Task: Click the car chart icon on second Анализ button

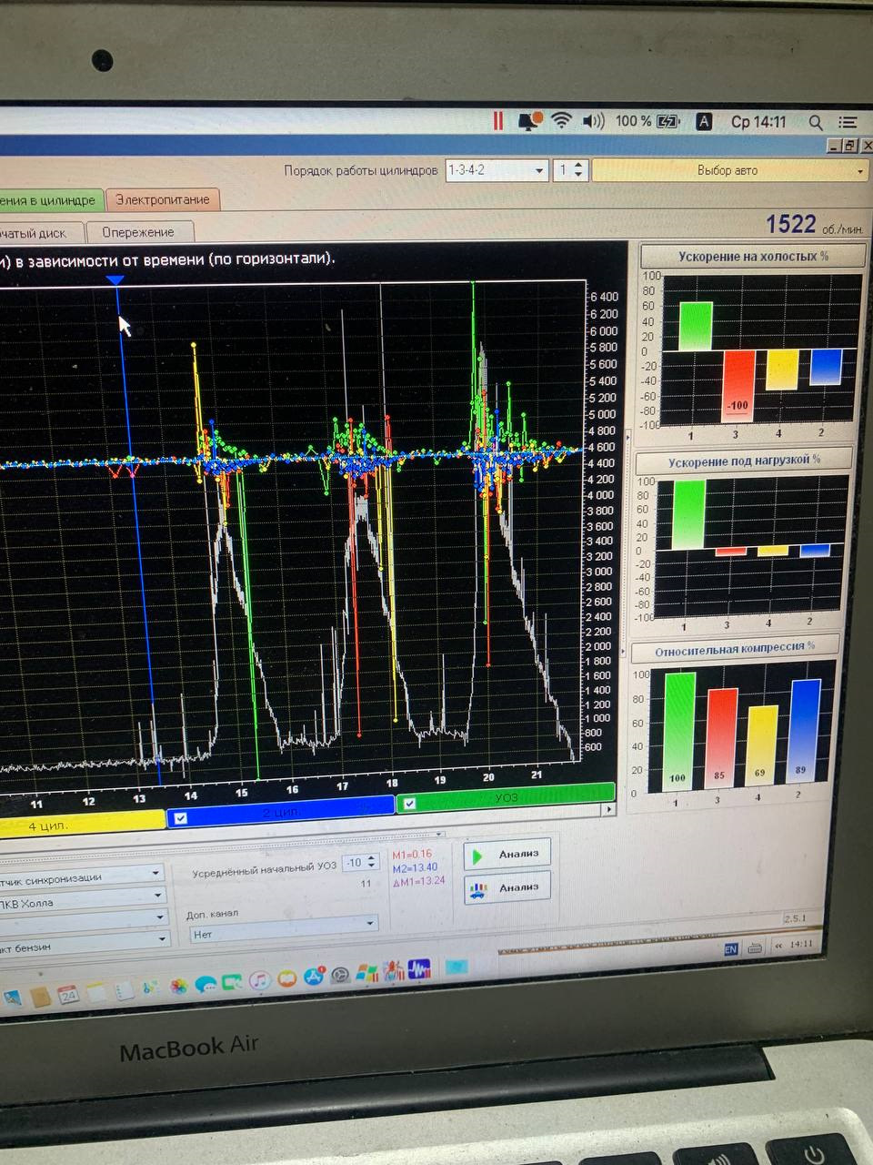Action: tap(477, 888)
